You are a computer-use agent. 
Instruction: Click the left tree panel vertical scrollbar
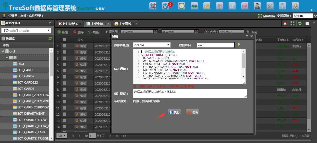click(51, 95)
